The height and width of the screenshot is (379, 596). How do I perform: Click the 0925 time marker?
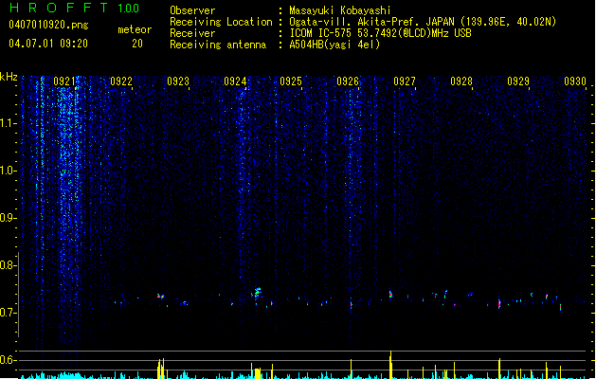tap(291, 81)
